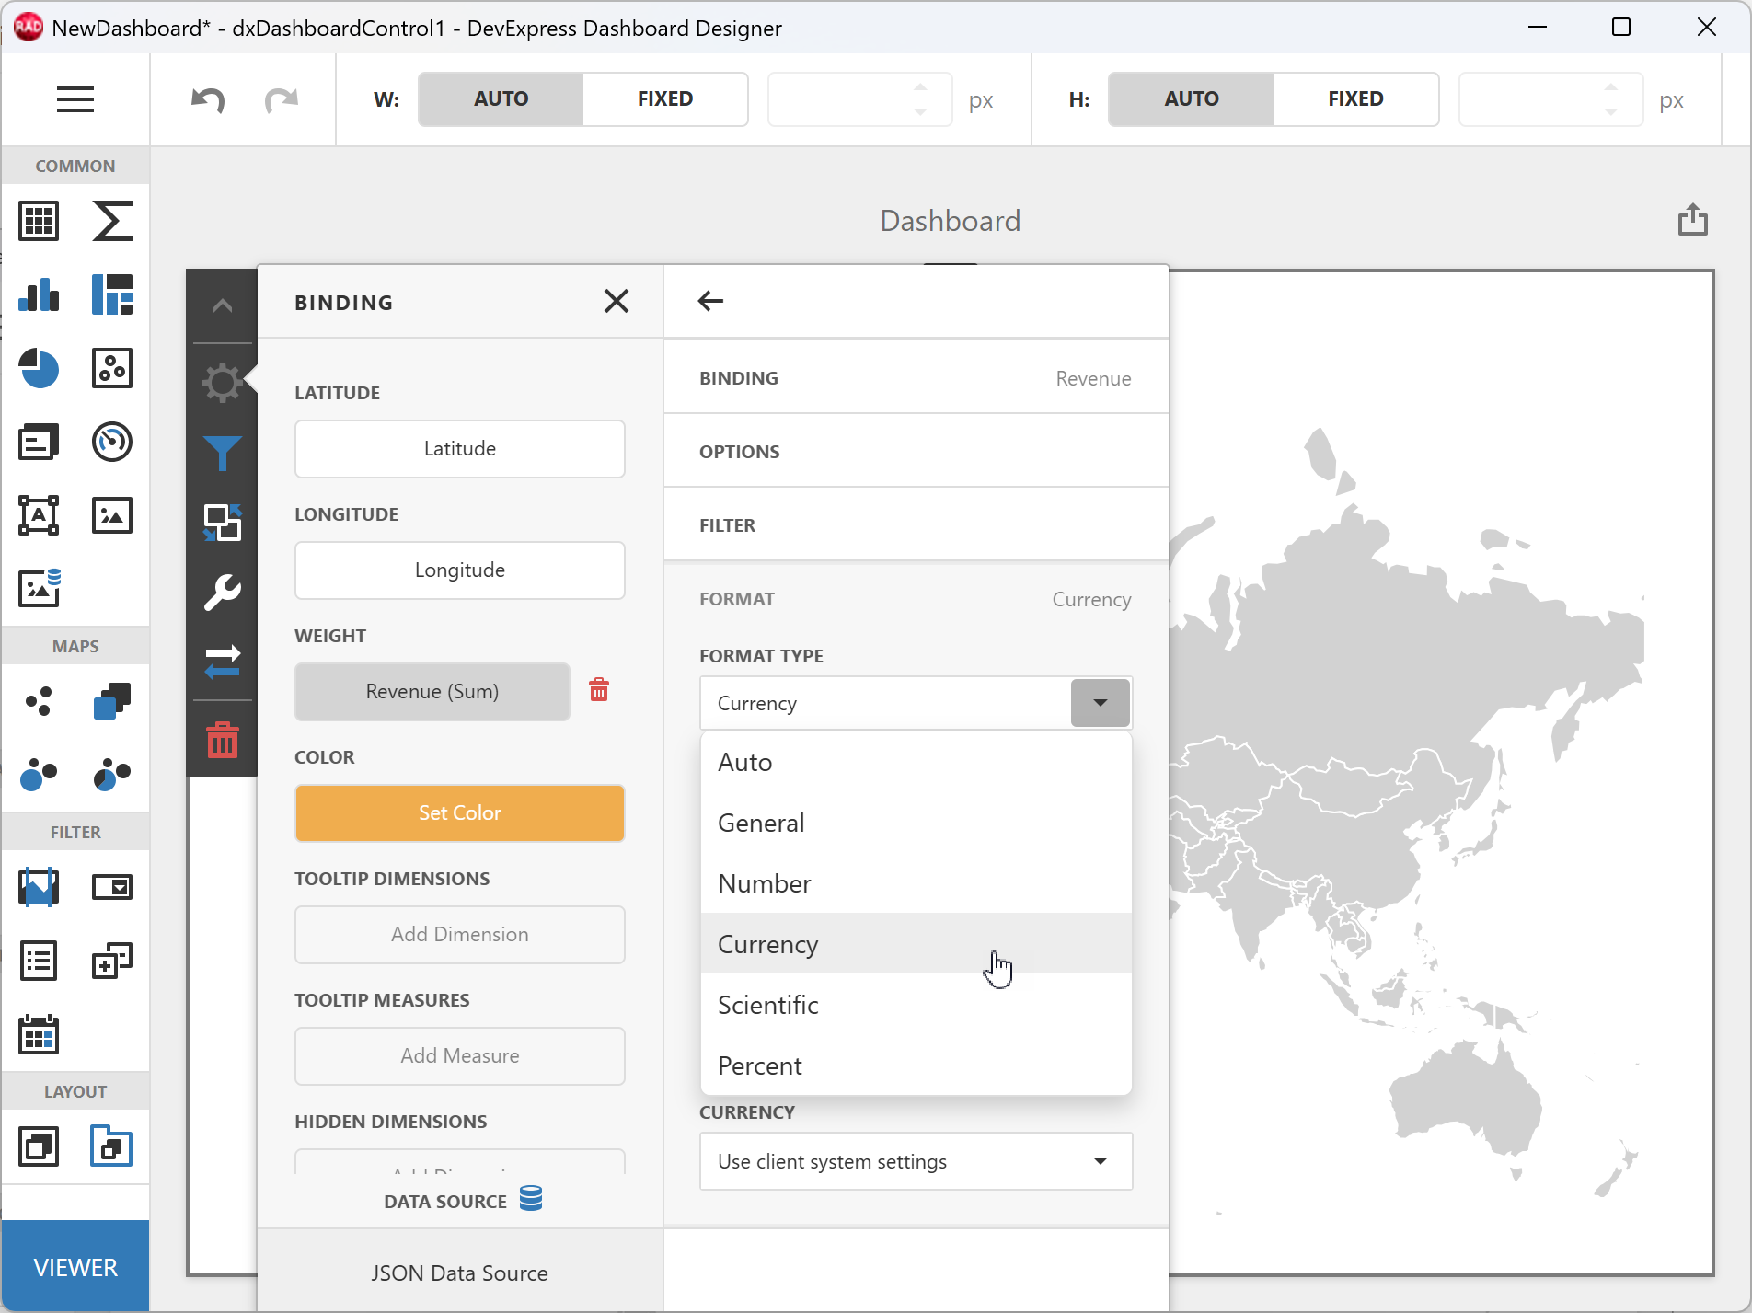
Task: Choose Percent format type
Action: click(x=916, y=1065)
